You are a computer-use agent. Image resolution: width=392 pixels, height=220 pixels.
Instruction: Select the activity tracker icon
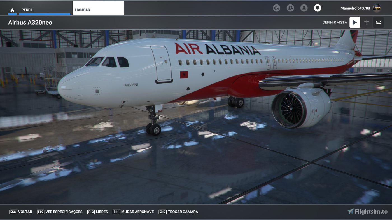pyautogui.click(x=277, y=8)
